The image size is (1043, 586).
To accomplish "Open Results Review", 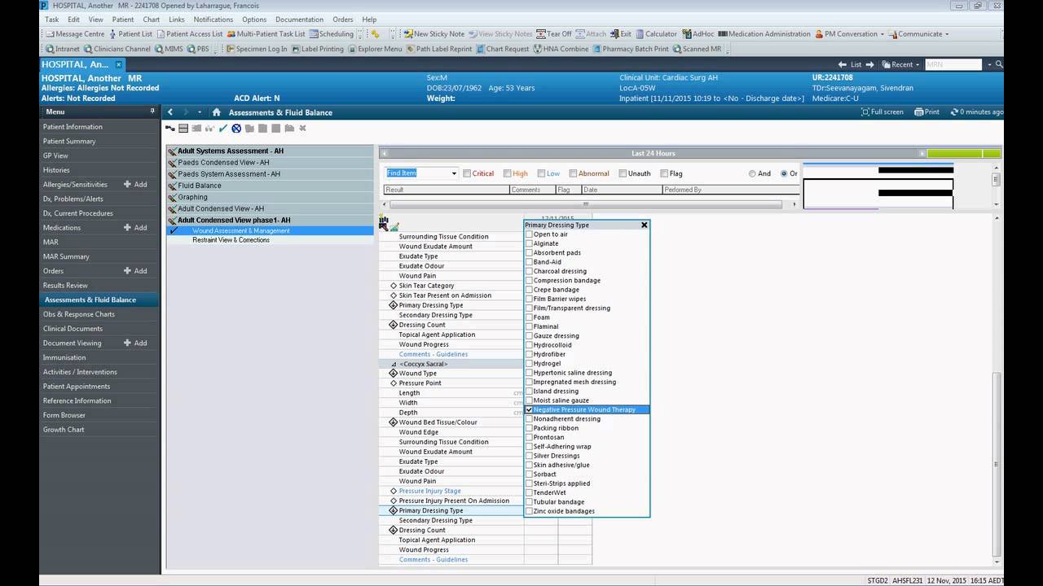I will 65,286.
